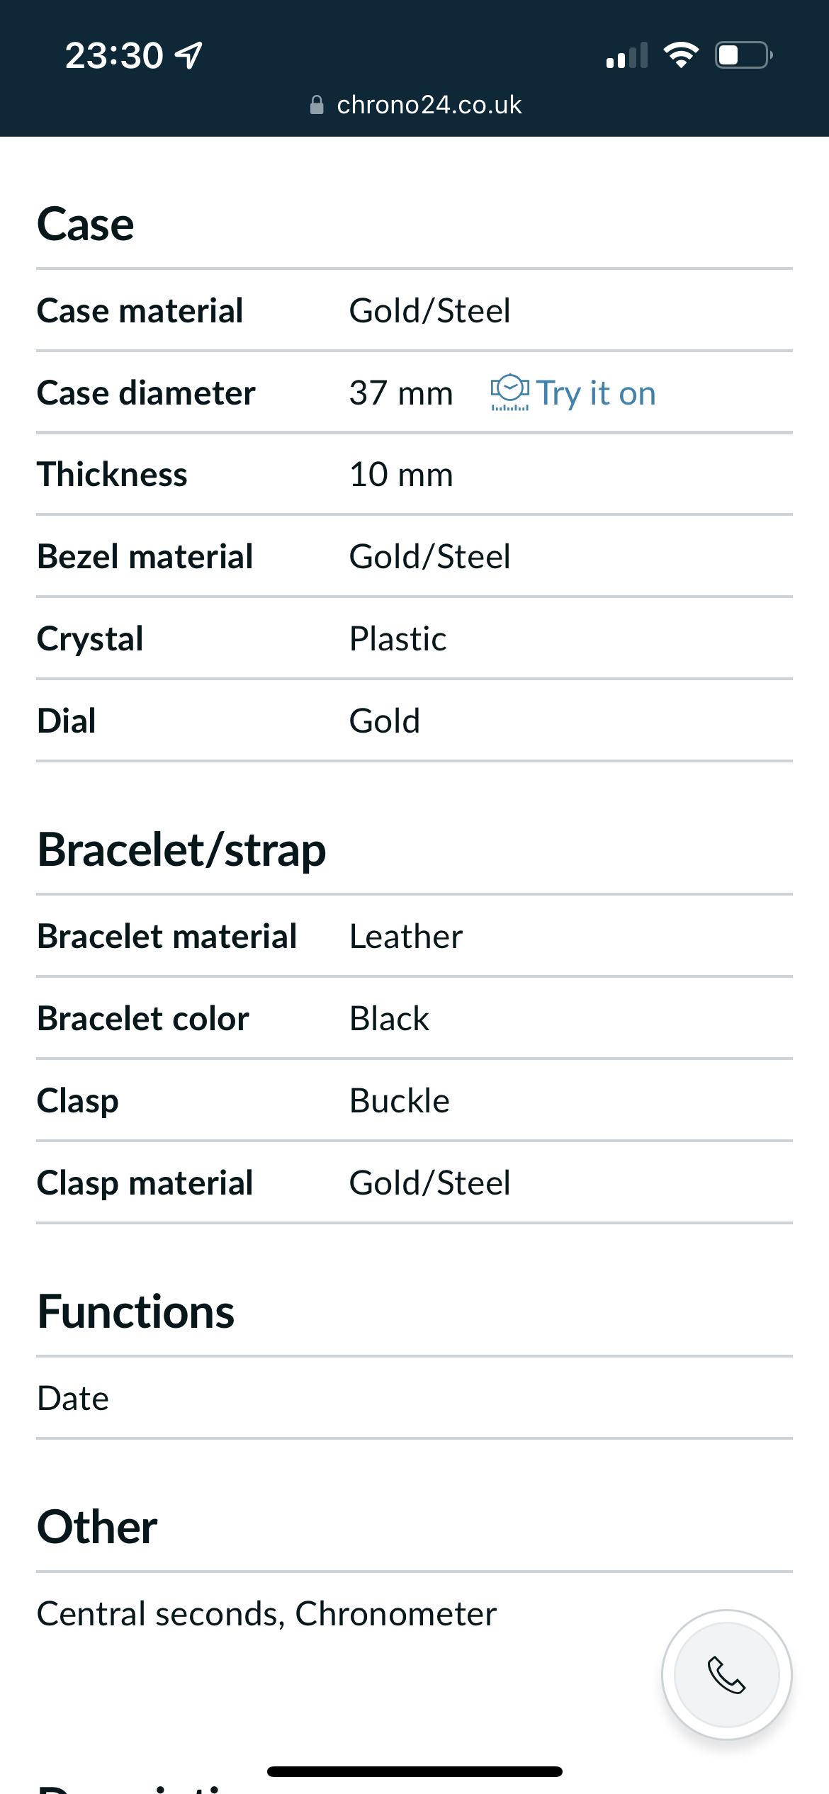Tap the Wi-Fi status icon
The image size is (829, 1794).
(681, 55)
